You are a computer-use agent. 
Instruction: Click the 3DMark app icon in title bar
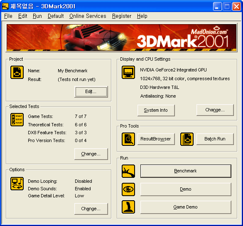(5, 6)
